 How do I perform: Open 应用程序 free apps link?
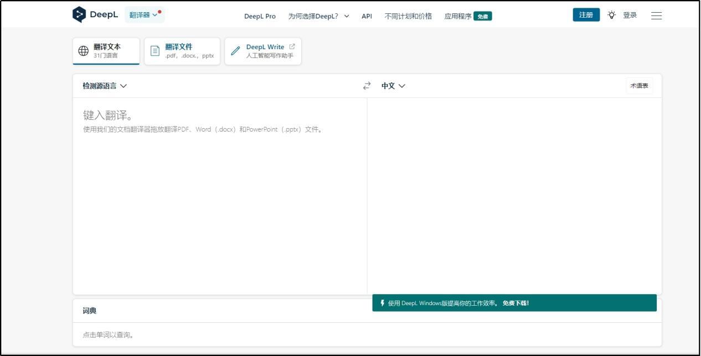click(468, 16)
